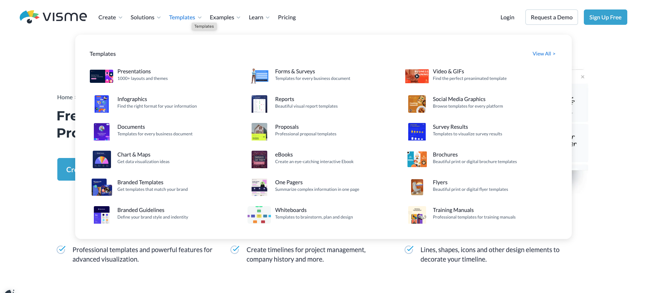Open the Presentations template thumbnail icon
647x293 pixels.
102,76
